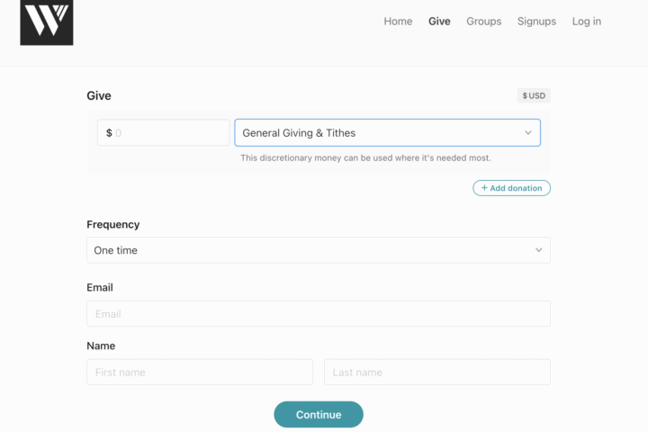648x432 pixels.
Task: Open the Groups page
Action: click(x=483, y=22)
